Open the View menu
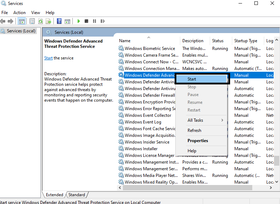Viewport: 280px width, 204px height. [x=35, y=13]
